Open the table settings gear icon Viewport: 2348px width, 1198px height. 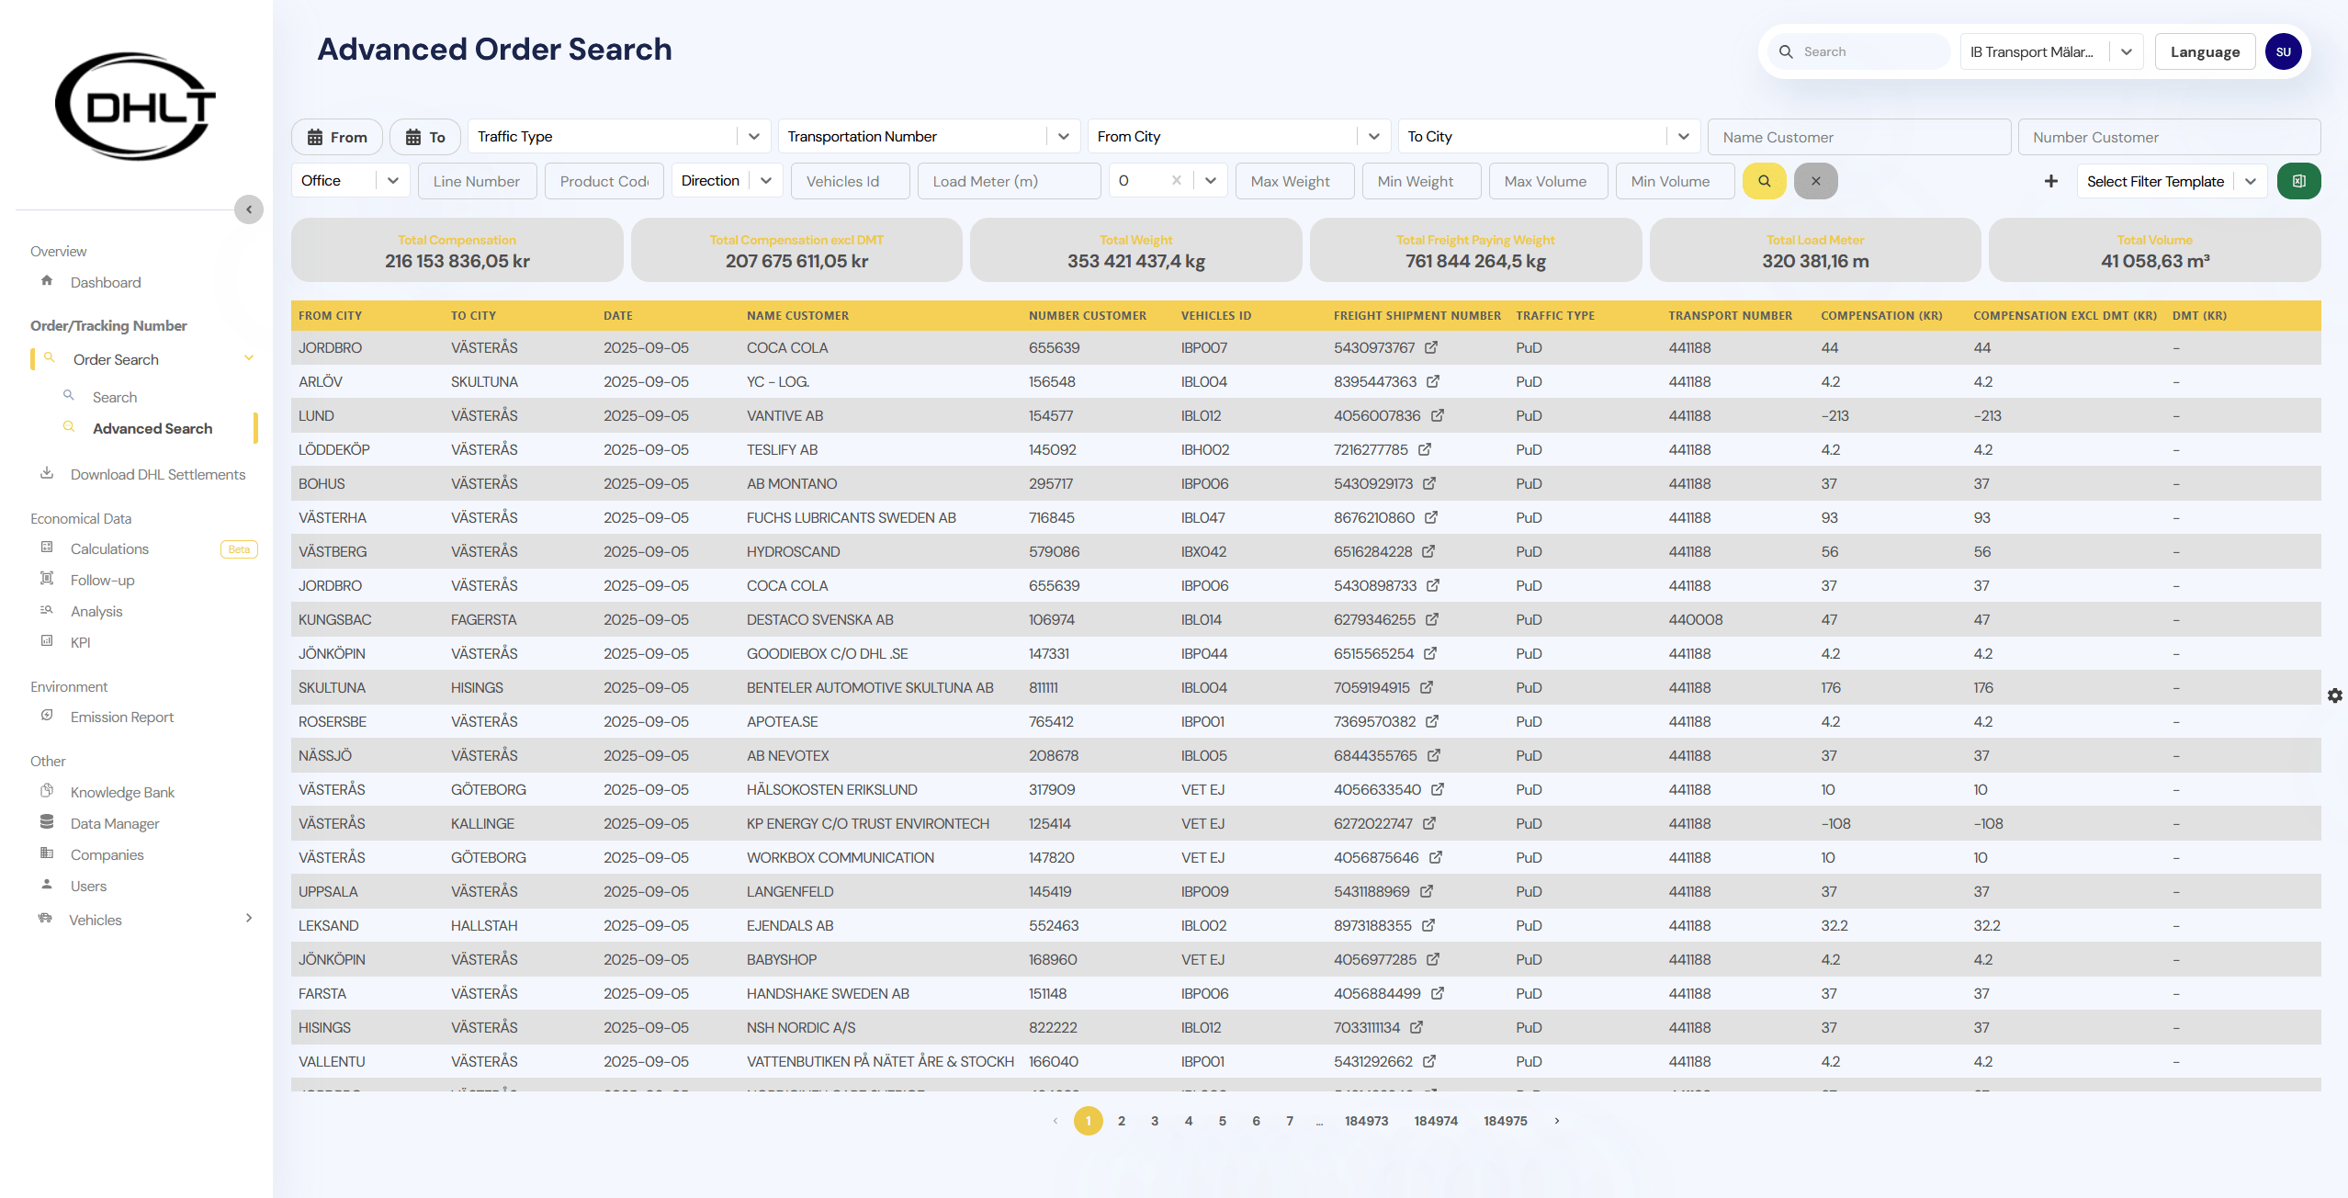(x=2334, y=695)
